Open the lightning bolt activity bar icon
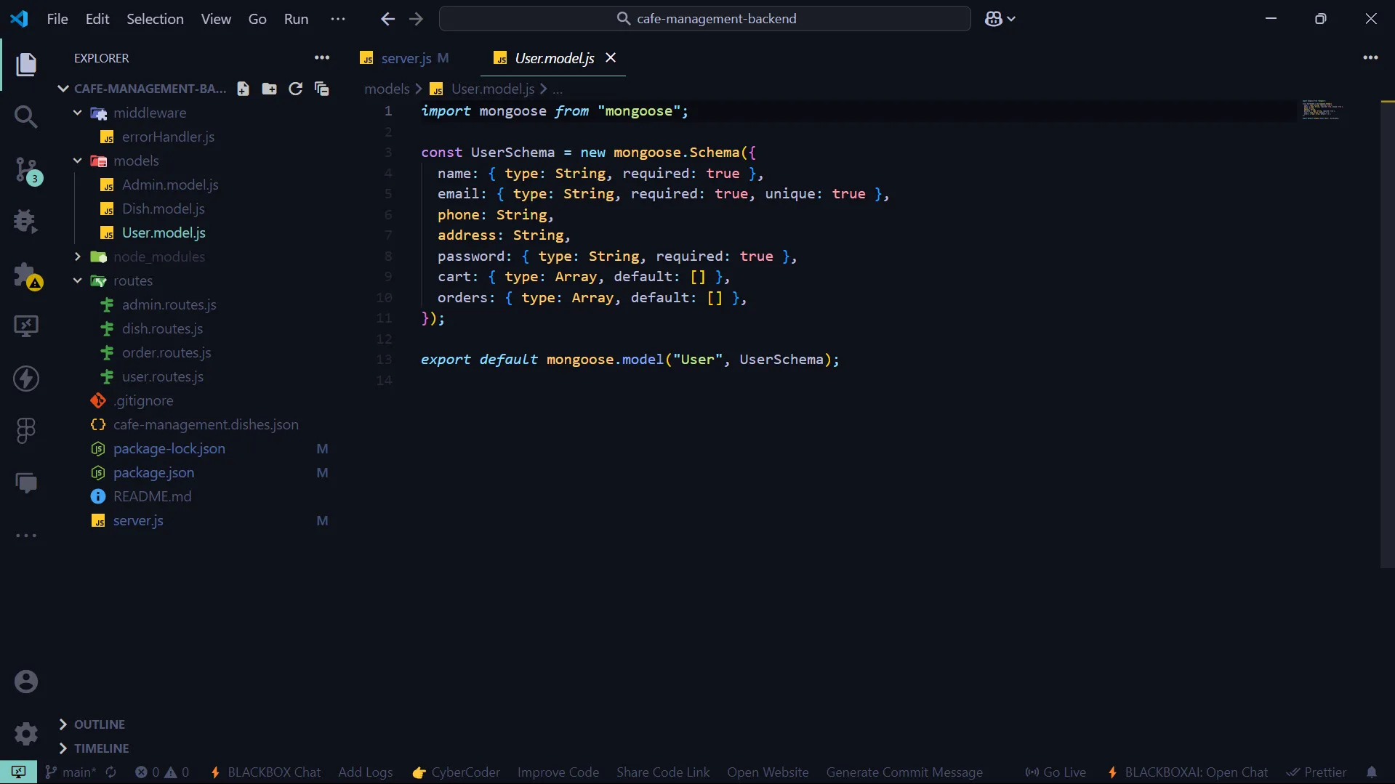Viewport: 1395px width, 784px height. pyautogui.click(x=26, y=379)
